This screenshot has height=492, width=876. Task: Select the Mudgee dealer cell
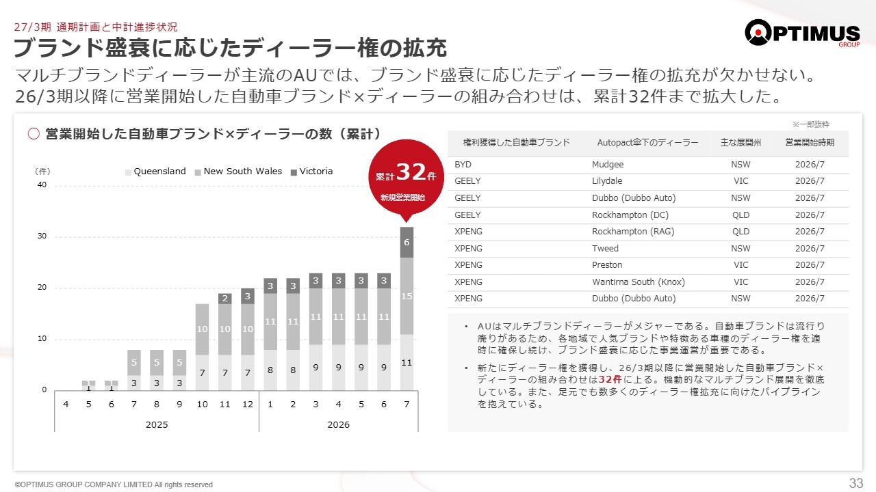coord(608,165)
